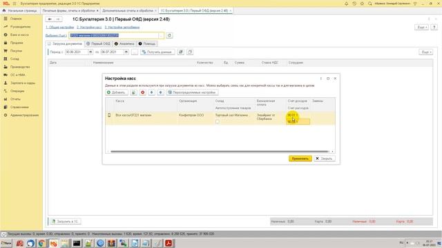Click the Adobe Acrobat icon in taskbar

(x=169, y=243)
